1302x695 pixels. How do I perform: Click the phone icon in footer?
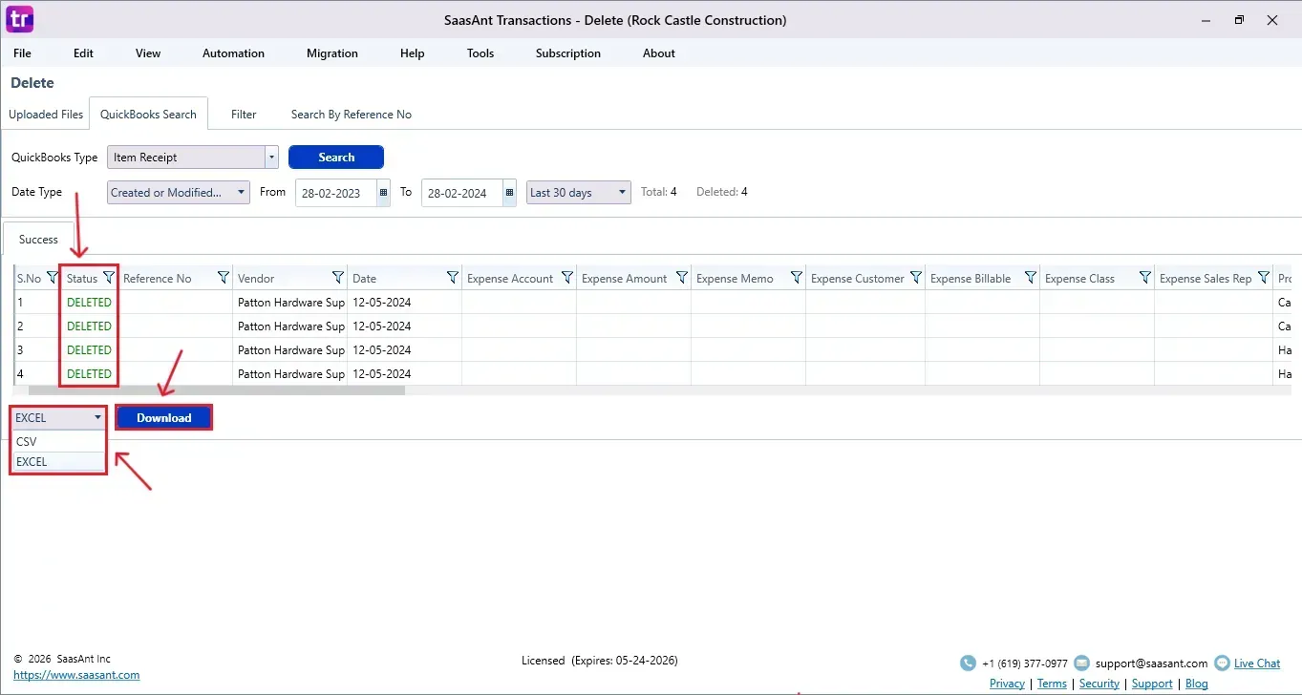click(969, 663)
